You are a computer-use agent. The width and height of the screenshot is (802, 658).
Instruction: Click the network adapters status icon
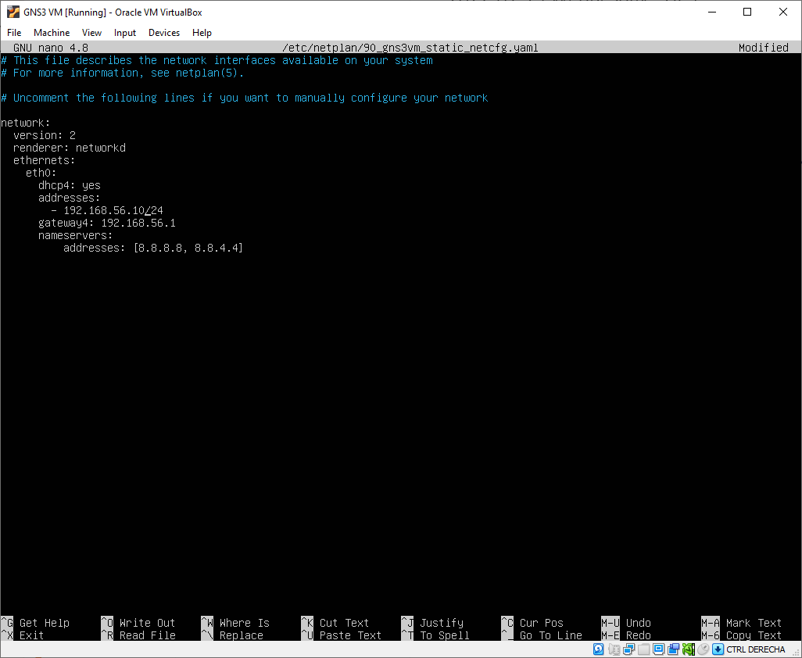pos(628,649)
